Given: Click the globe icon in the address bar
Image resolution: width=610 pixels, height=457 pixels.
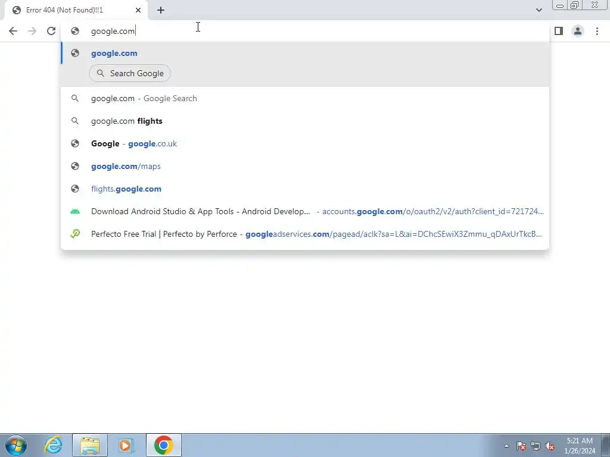Looking at the screenshot, I should tap(75, 31).
